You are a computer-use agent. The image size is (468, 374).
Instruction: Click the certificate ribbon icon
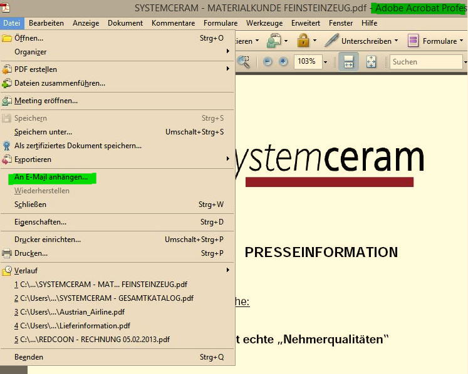(x=6, y=146)
